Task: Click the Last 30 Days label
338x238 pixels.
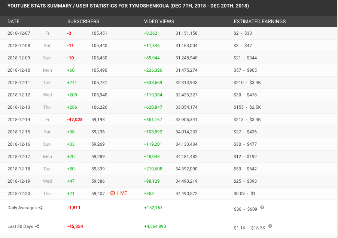Action: point(21,226)
